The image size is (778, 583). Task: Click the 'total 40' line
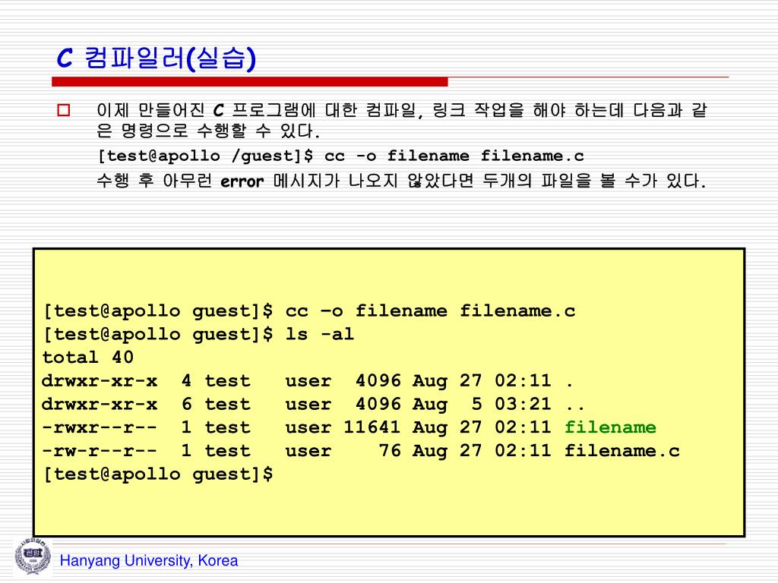click(88, 358)
